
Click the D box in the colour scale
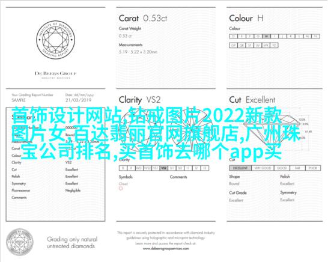tap(234, 36)
